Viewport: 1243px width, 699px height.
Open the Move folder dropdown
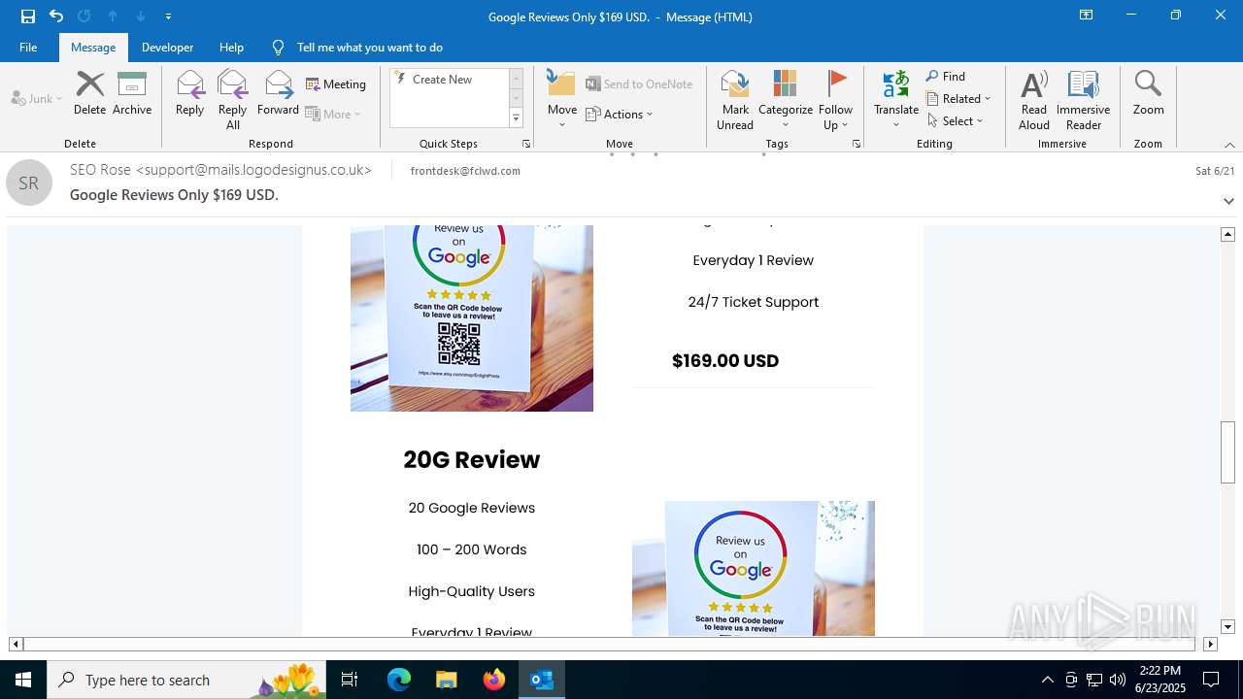[561, 100]
